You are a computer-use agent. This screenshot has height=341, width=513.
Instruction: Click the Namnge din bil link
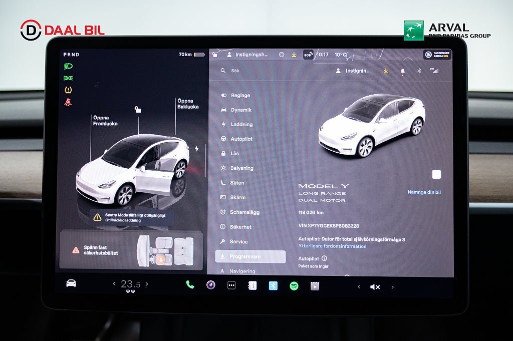pos(424,192)
